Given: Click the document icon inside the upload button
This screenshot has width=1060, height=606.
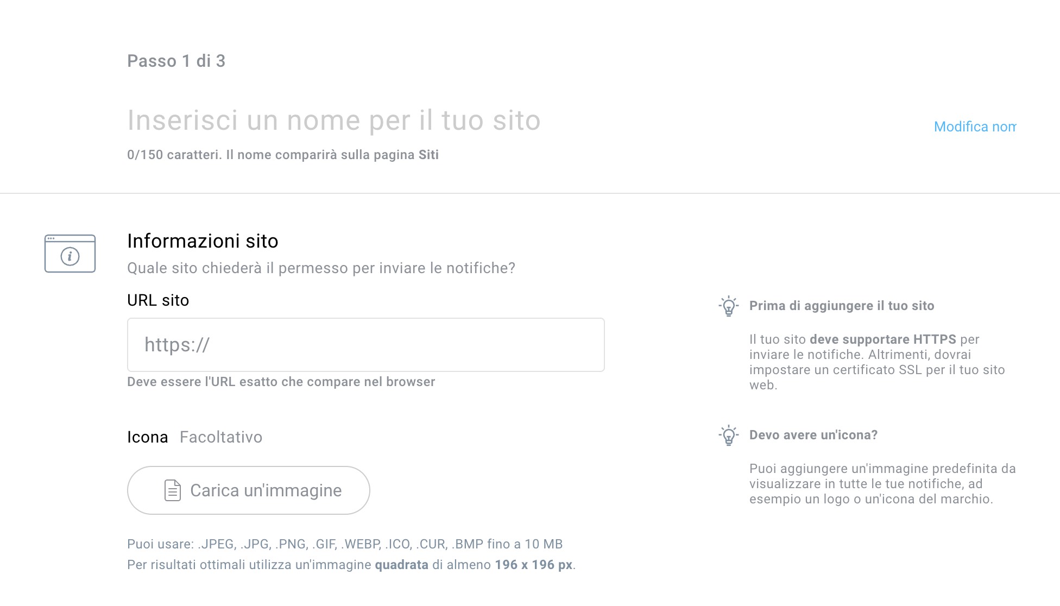Looking at the screenshot, I should (172, 490).
